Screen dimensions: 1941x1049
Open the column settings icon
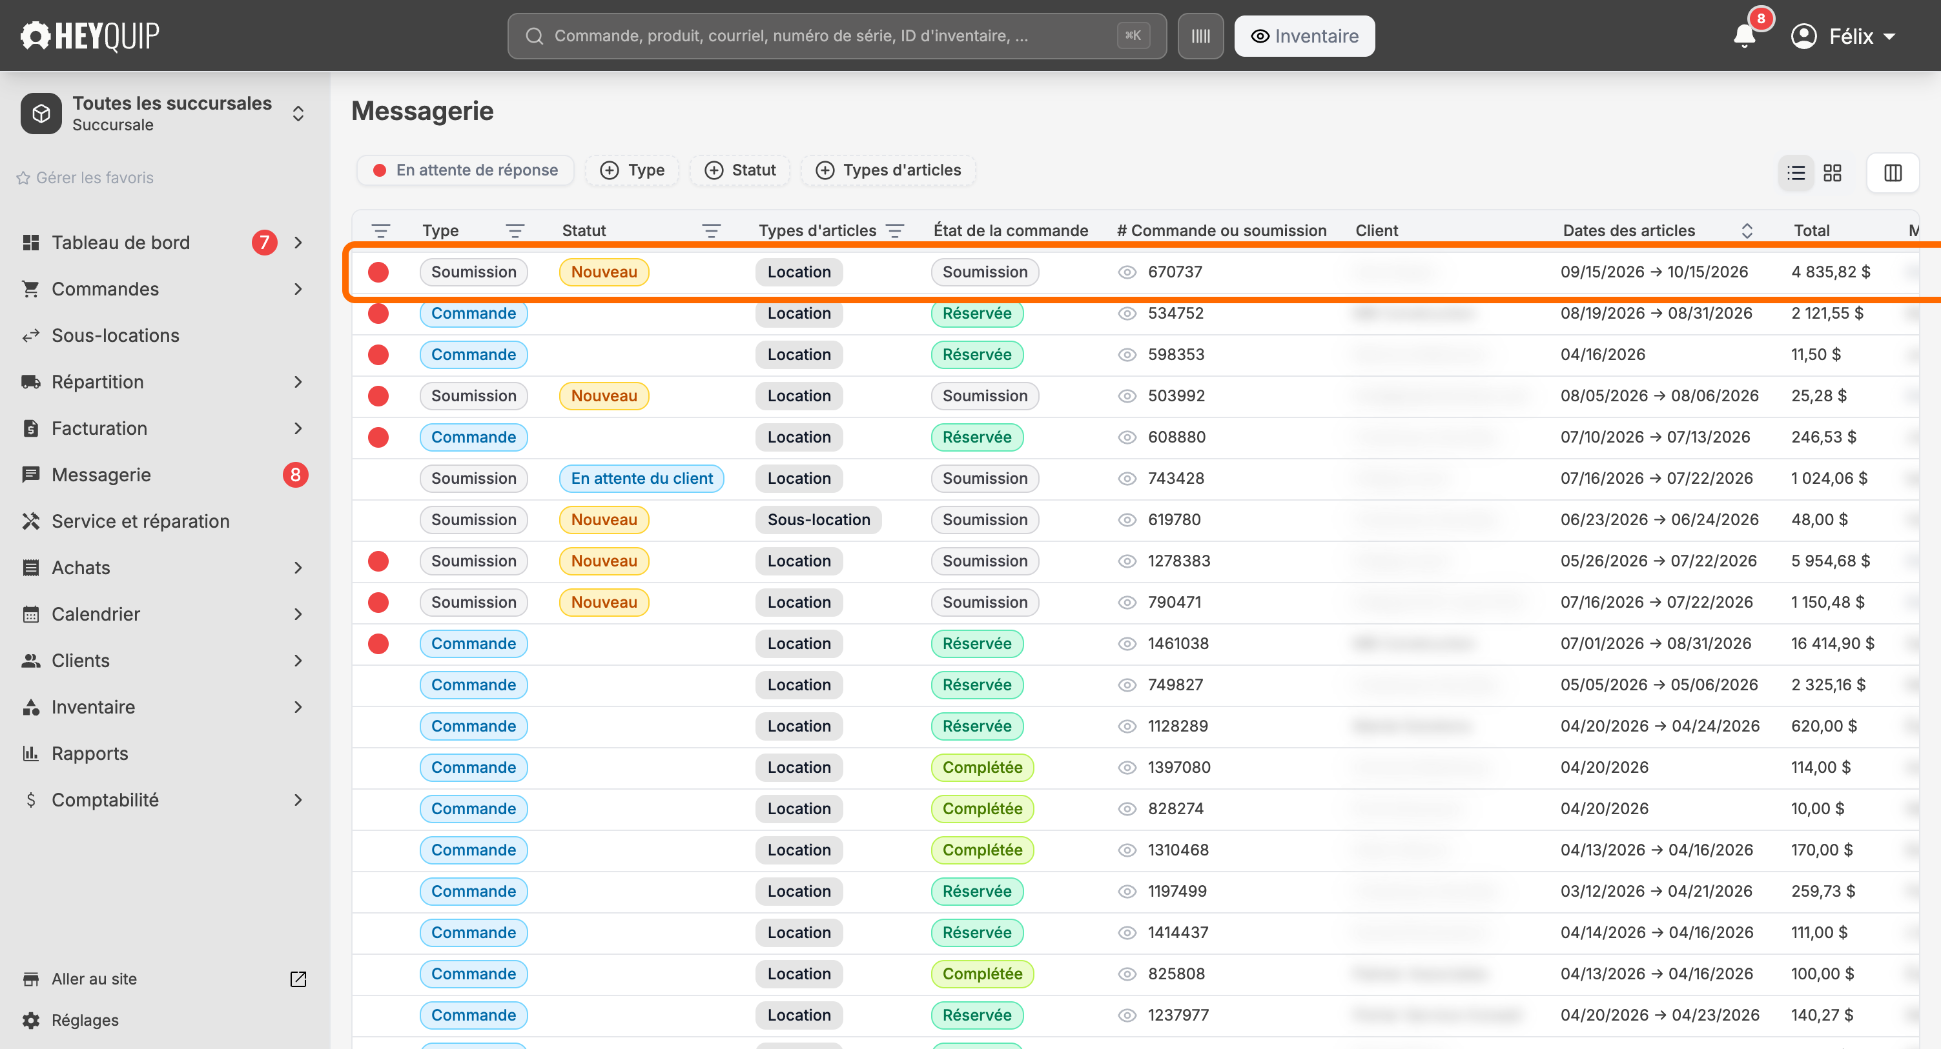1893,173
